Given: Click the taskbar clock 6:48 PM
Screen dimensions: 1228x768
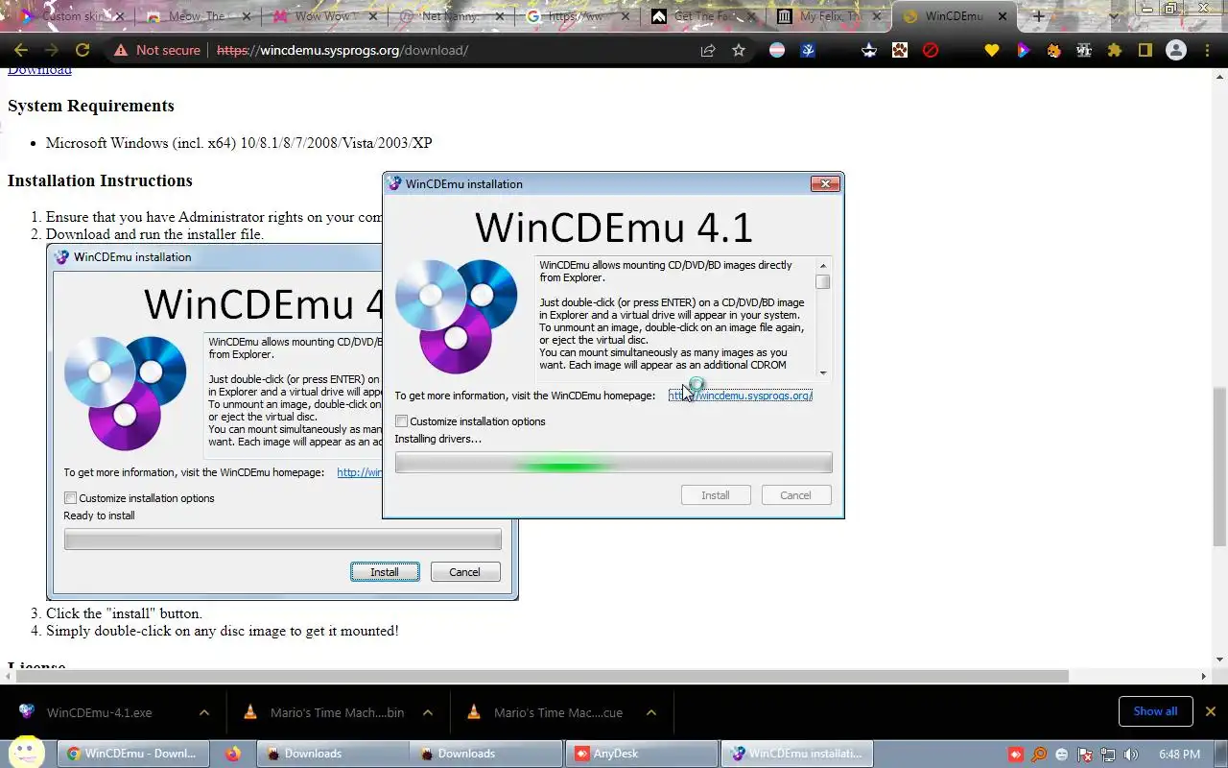Looking at the screenshot, I should tap(1179, 755).
